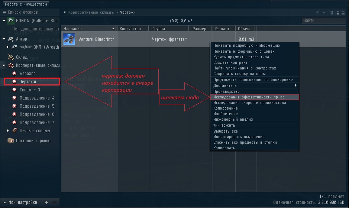The width and height of the screenshot is (349, 208).
Task: Click the ЗИЛ ship icon
Action: pyautogui.click(x=14, y=47)
